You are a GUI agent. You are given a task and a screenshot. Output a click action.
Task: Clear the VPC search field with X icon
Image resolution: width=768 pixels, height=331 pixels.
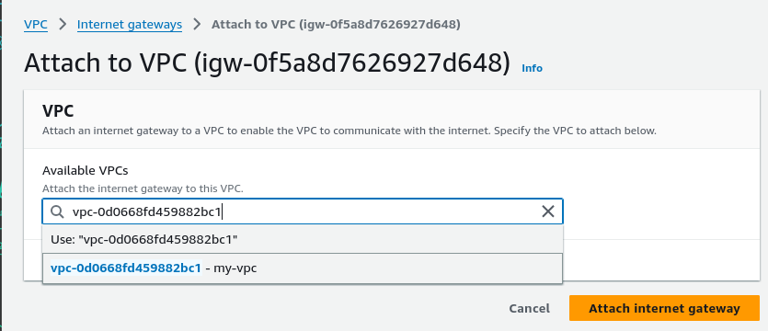tap(547, 211)
